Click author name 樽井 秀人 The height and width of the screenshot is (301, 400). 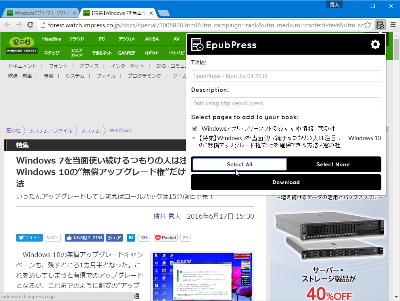point(167,216)
